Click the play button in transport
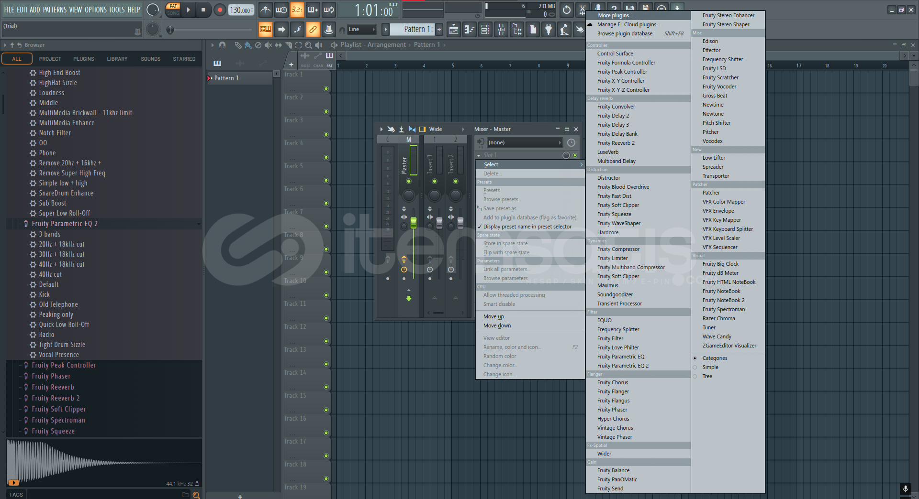 point(188,10)
